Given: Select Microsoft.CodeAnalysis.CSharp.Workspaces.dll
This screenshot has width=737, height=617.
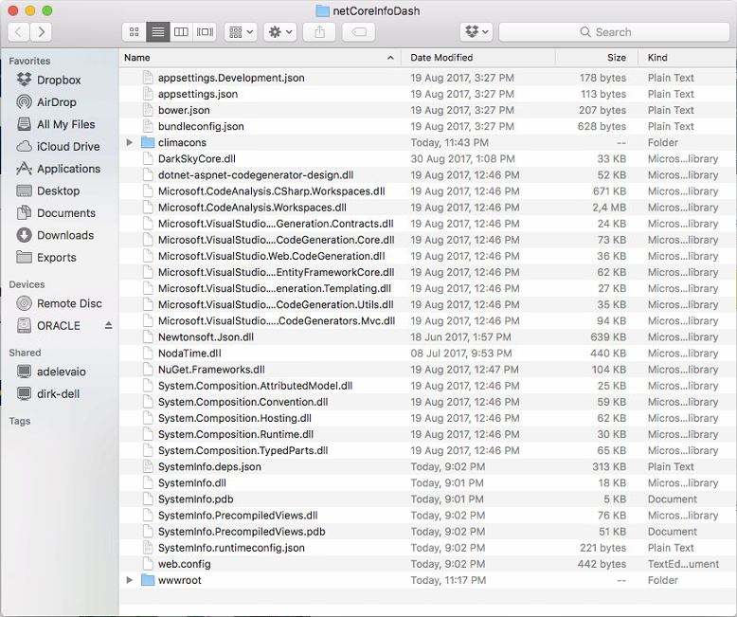Looking at the screenshot, I should (x=428, y=191).
